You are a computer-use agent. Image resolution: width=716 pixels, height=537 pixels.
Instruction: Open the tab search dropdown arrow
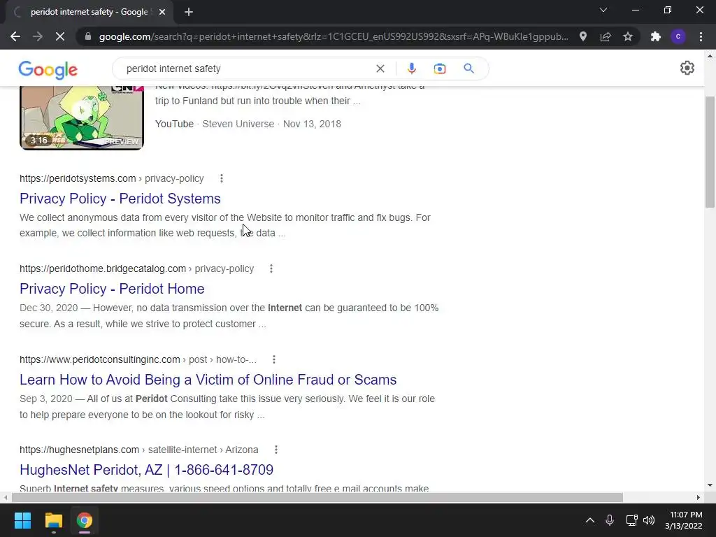tap(603, 10)
